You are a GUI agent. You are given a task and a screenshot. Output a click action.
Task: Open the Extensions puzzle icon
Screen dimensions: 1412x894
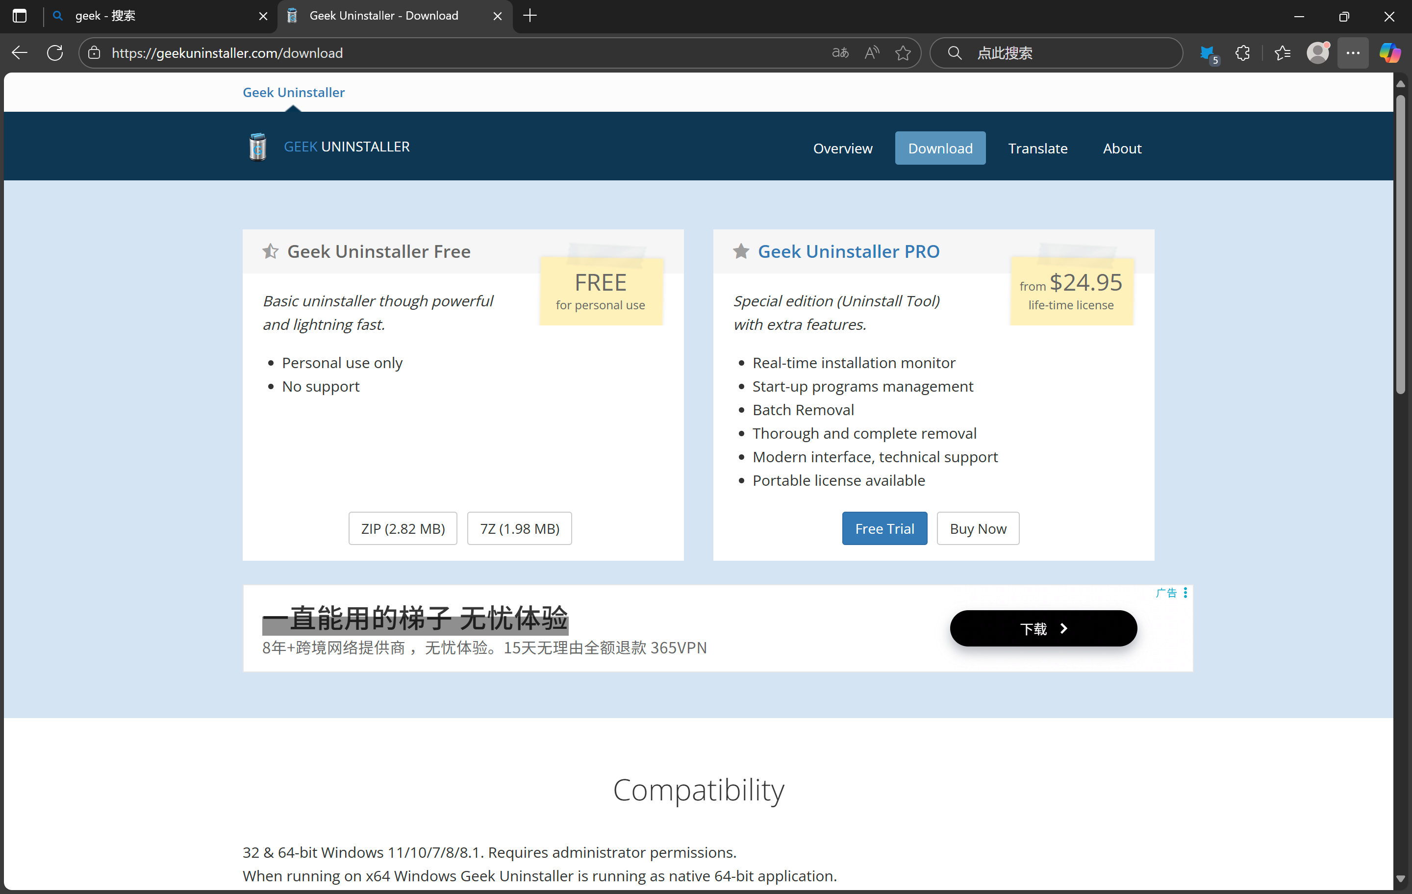(1243, 53)
